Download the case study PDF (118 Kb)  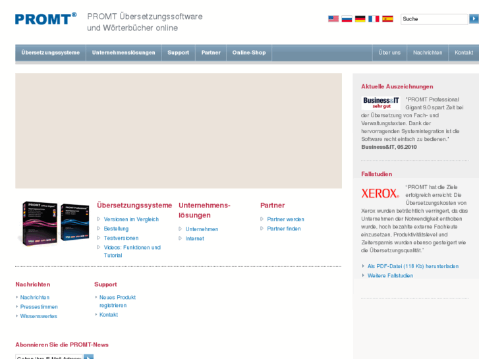coord(412,266)
